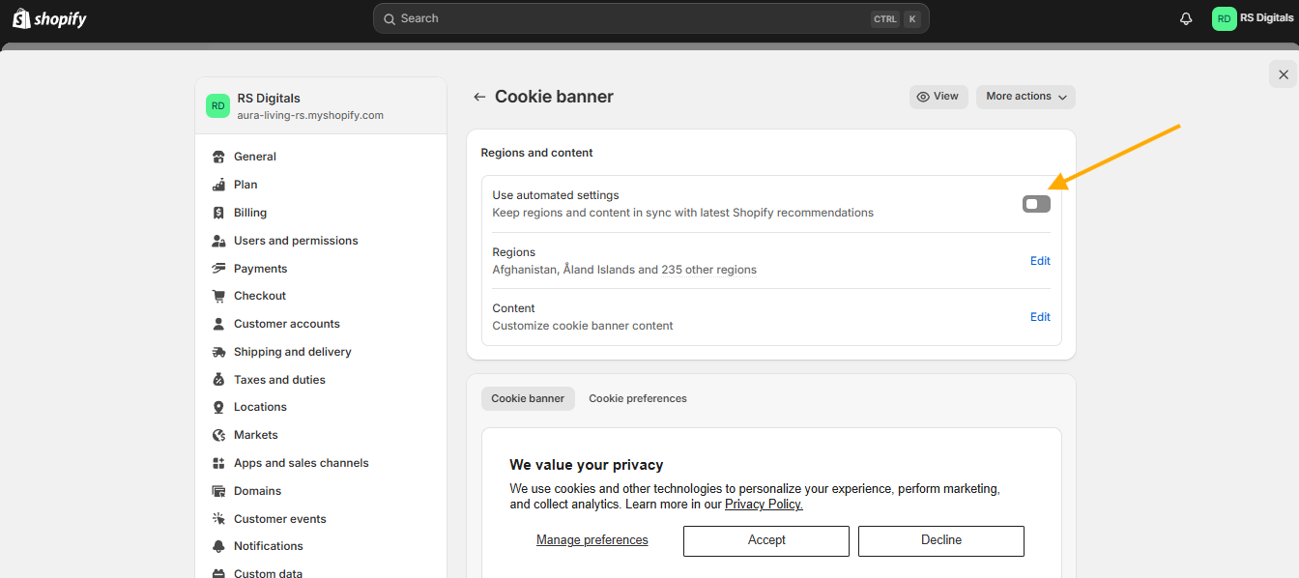
Task: Click the search magnifier icon
Action: 389,18
